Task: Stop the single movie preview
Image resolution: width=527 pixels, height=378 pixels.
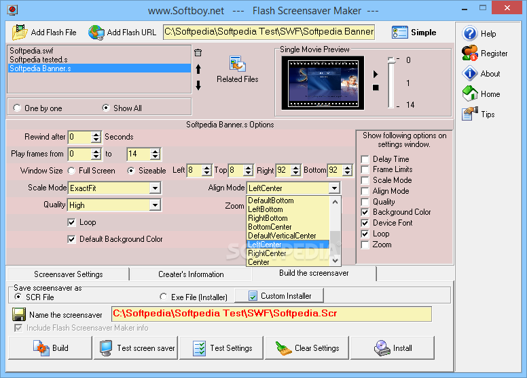Action: click(x=376, y=87)
